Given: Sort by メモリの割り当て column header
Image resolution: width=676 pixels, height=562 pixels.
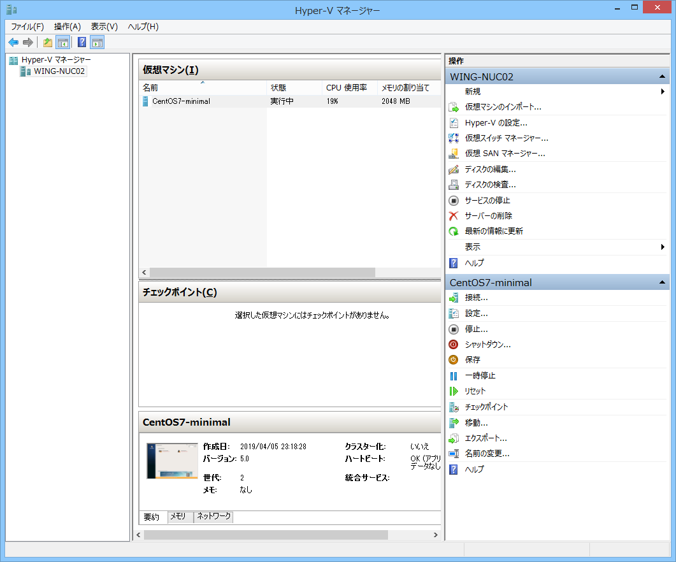Looking at the screenshot, I should tap(408, 87).
